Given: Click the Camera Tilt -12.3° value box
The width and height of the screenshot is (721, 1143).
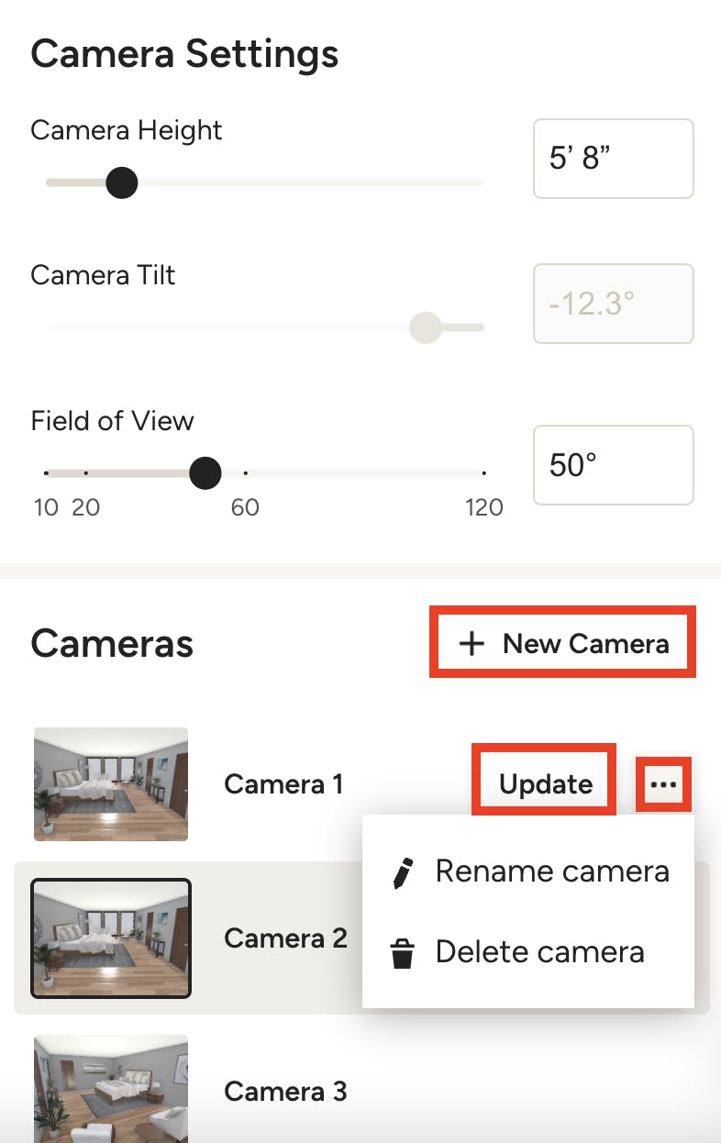Looking at the screenshot, I should tap(613, 304).
